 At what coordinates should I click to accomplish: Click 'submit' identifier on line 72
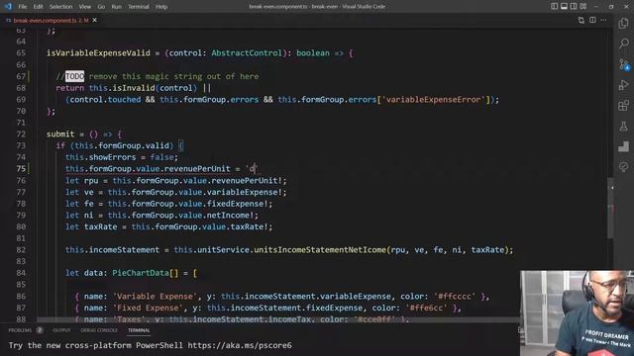point(60,134)
